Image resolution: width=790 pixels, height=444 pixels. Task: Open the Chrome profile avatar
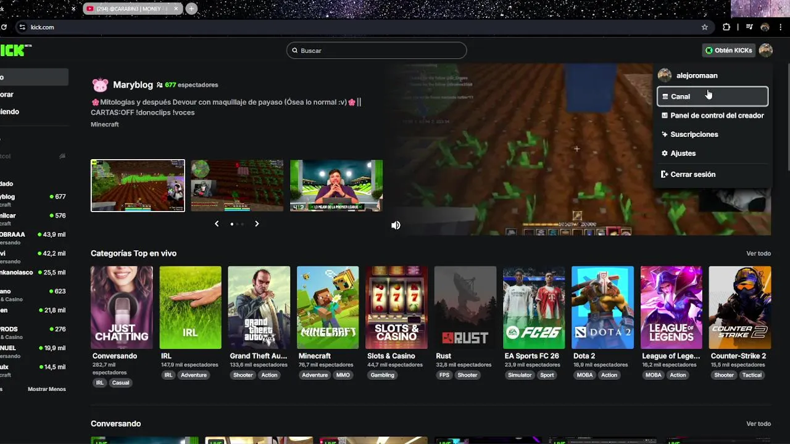pyautogui.click(x=765, y=27)
